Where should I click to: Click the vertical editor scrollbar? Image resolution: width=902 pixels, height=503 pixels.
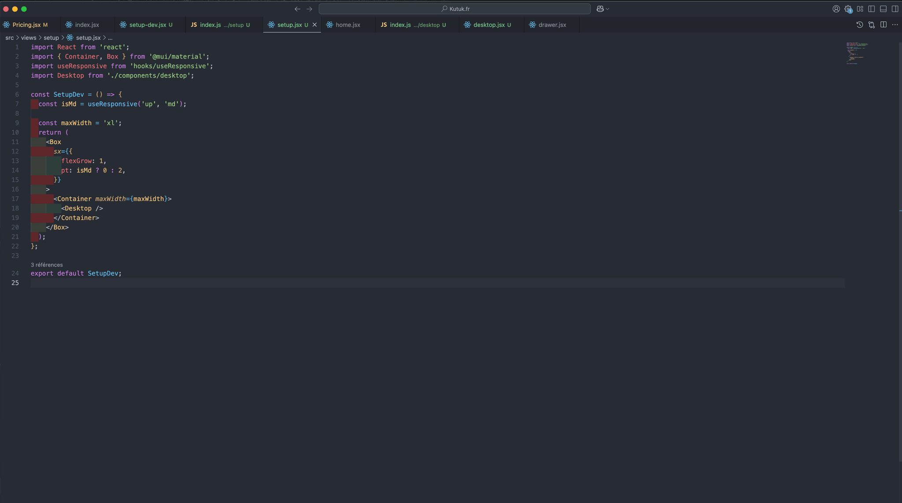tap(900, 251)
